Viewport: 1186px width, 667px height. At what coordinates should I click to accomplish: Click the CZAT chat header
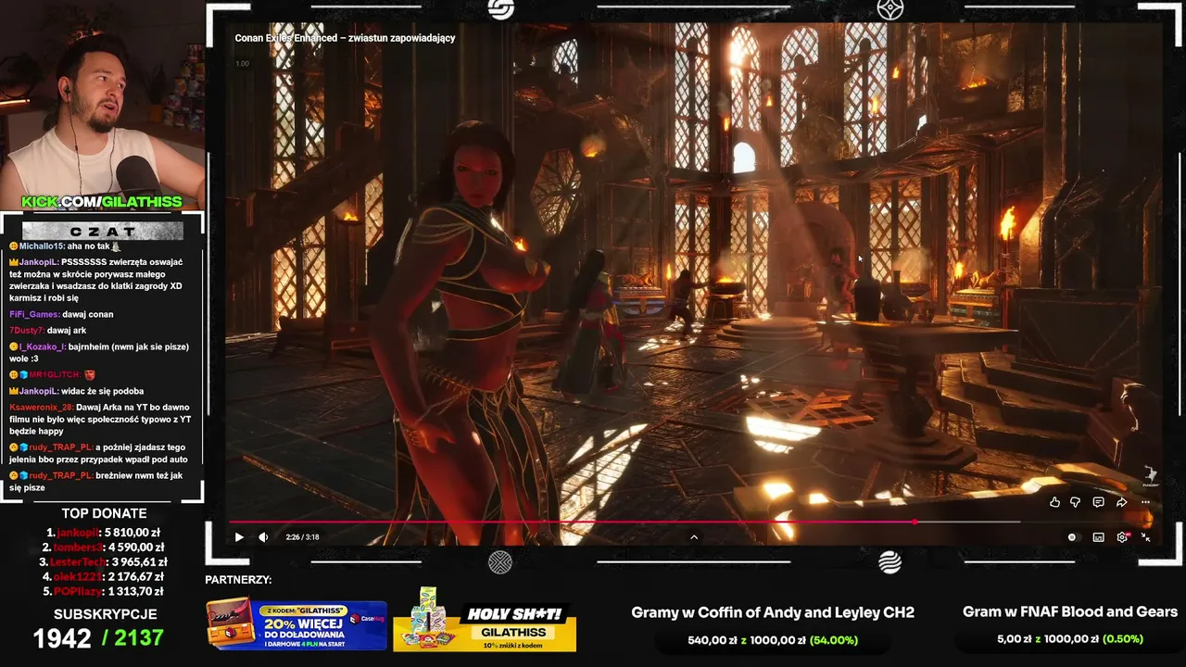(103, 232)
